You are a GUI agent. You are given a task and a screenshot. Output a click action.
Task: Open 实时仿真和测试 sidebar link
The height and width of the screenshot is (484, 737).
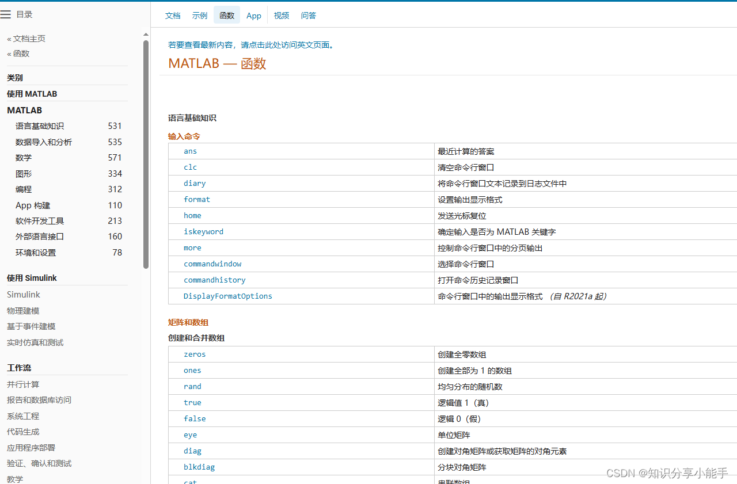click(x=35, y=342)
